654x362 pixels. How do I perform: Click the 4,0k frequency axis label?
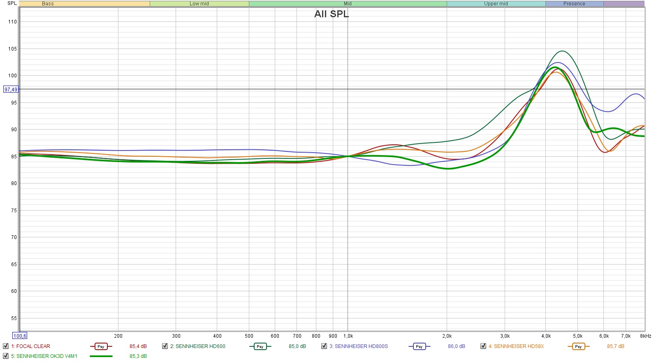tap(546, 336)
